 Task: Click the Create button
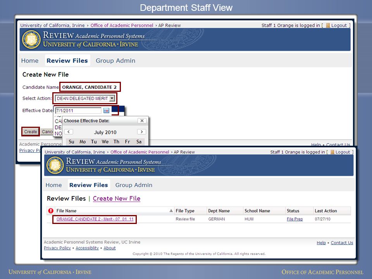click(31, 132)
